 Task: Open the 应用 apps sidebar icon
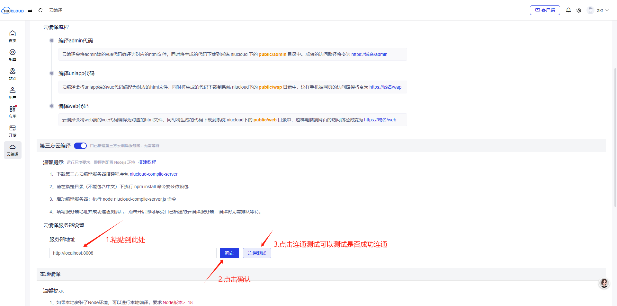tap(13, 112)
